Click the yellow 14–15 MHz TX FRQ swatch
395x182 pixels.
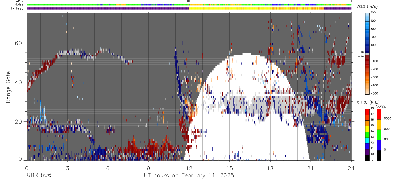(x=367, y=129)
